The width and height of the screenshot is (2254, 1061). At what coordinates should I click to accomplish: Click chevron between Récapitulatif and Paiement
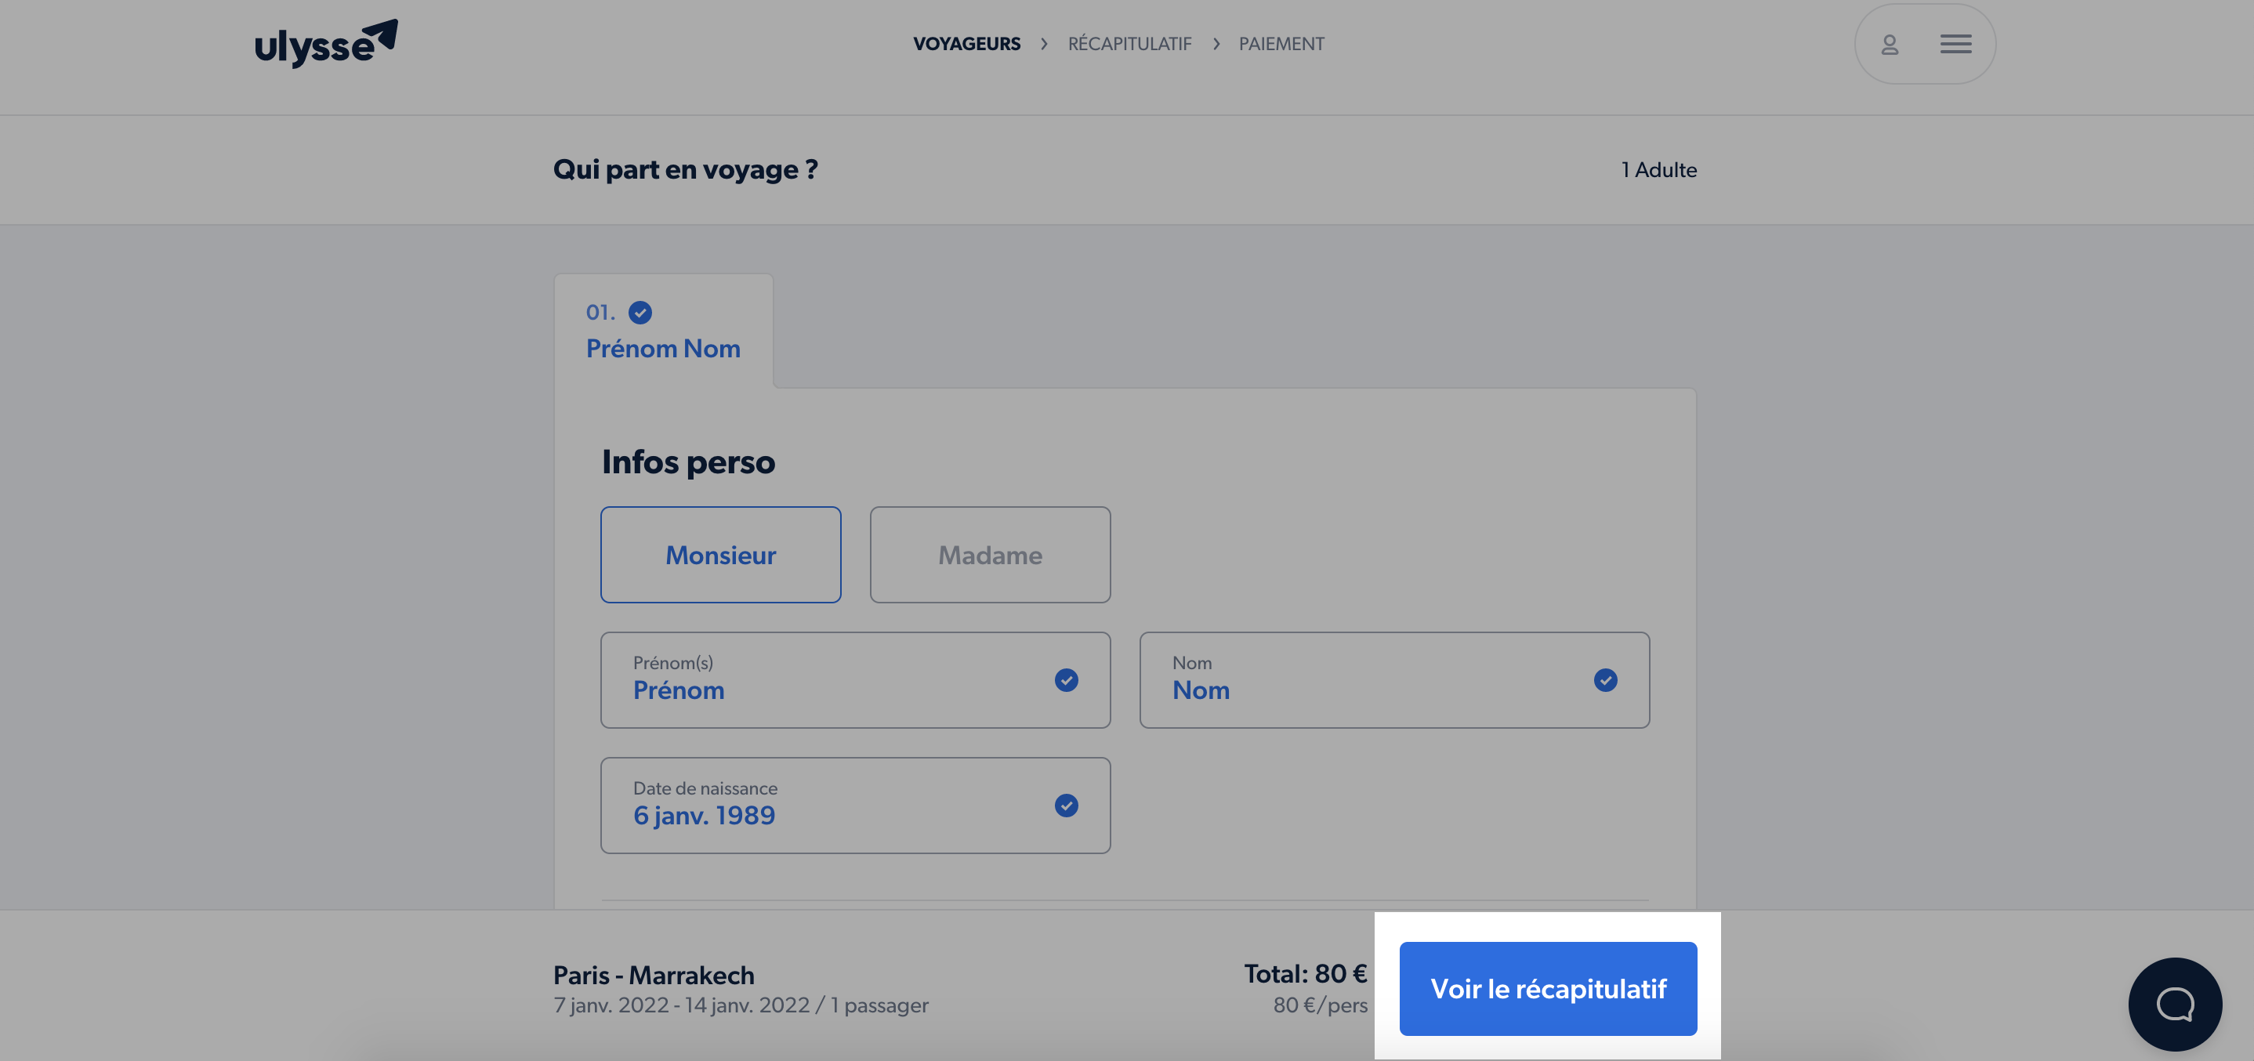pos(1216,44)
